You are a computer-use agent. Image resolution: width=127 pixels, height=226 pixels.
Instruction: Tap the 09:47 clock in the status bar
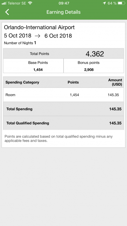click(x=64, y=3)
